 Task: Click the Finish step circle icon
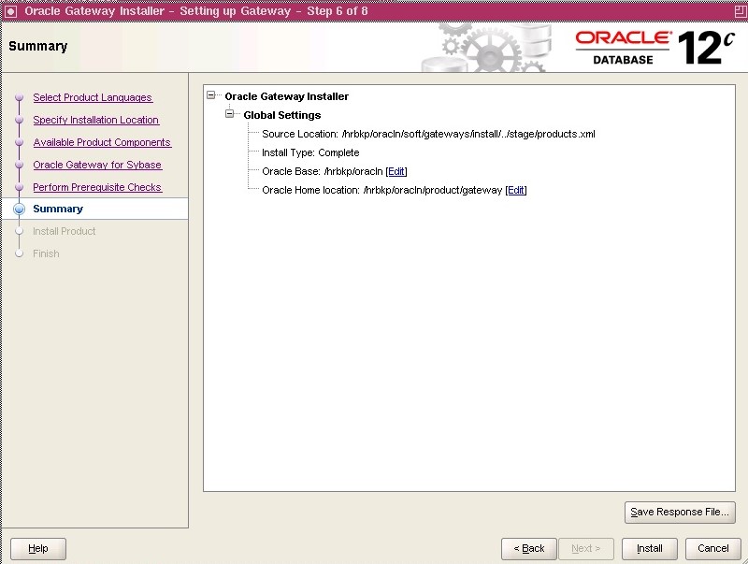pos(21,253)
